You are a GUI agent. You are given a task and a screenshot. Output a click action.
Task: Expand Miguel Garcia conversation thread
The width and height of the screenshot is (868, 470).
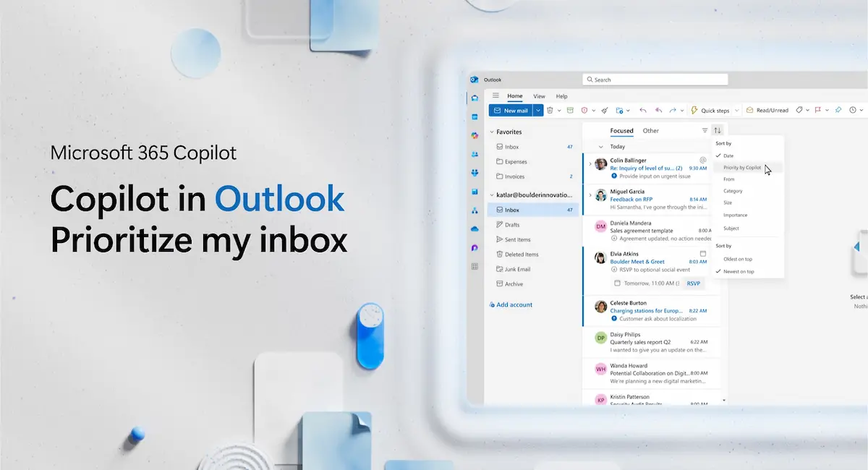point(590,195)
